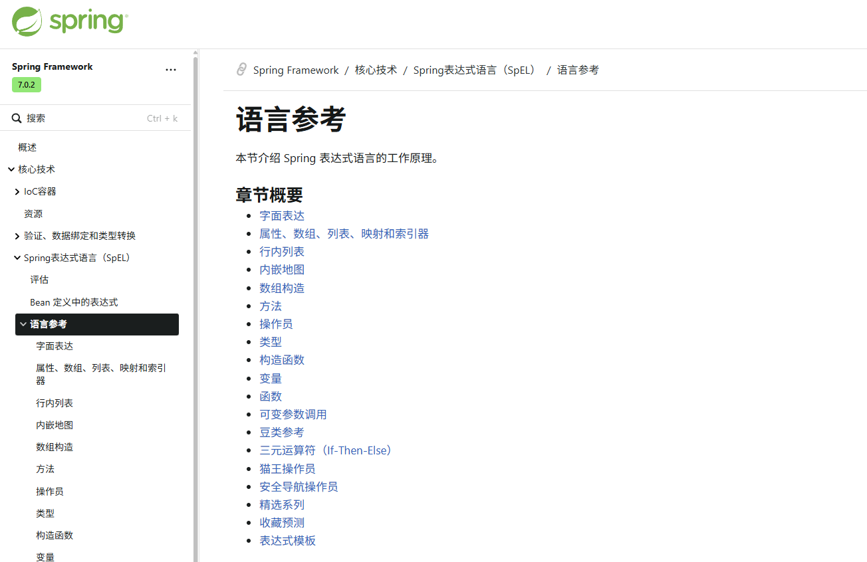
Task: Click the Spring Framework sidebar title
Action: (53, 66)
